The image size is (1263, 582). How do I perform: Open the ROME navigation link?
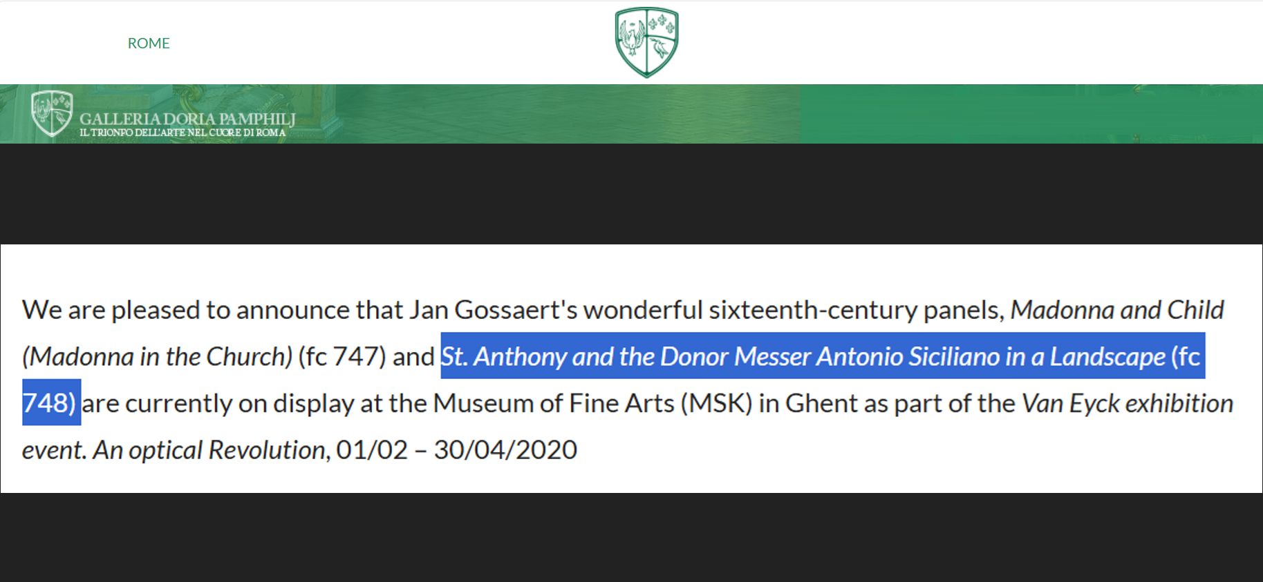[149, 43]
